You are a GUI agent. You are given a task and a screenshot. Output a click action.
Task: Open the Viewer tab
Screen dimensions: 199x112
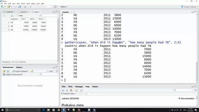(x=95, y=86)
